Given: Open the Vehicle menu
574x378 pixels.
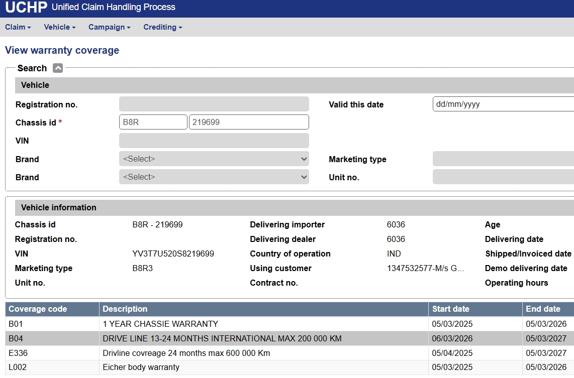Looking at the screenshot, I should pos(60,27).
